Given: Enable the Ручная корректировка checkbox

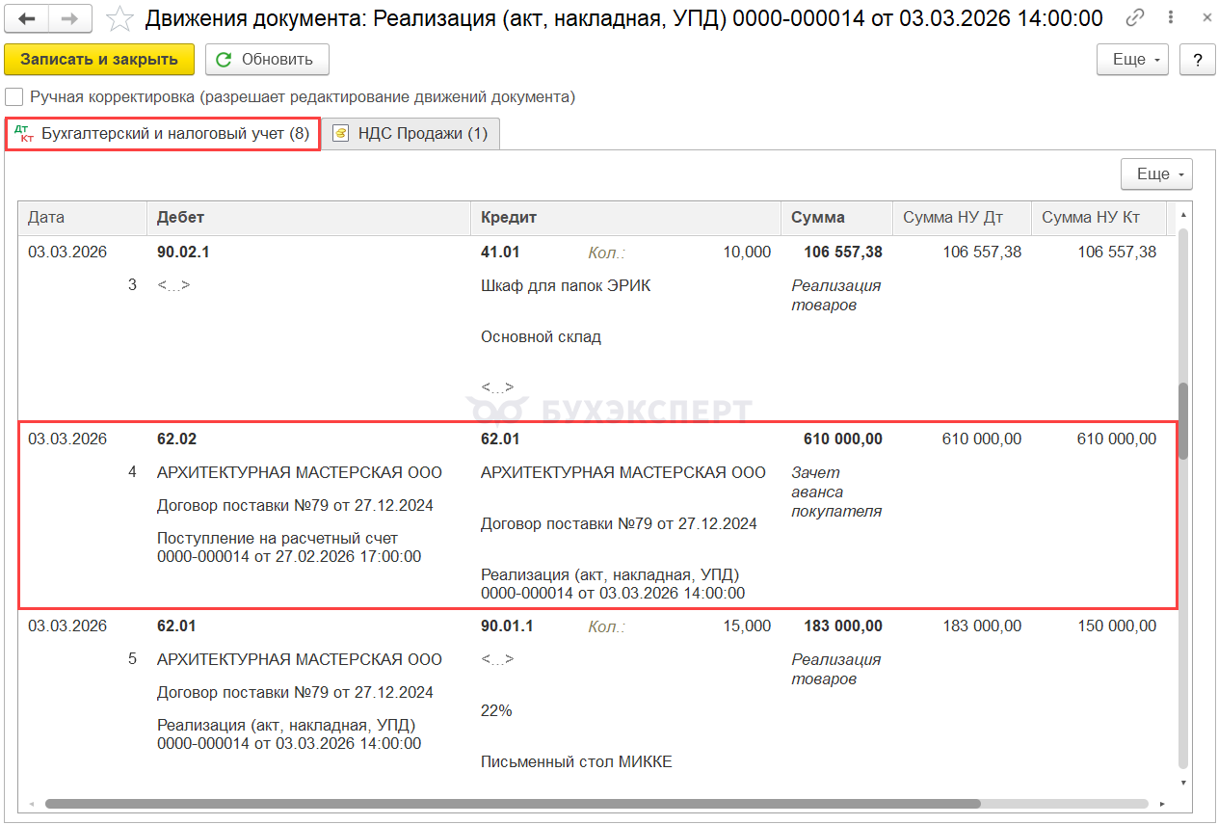Looking at the screenshot, I should 13,96.
